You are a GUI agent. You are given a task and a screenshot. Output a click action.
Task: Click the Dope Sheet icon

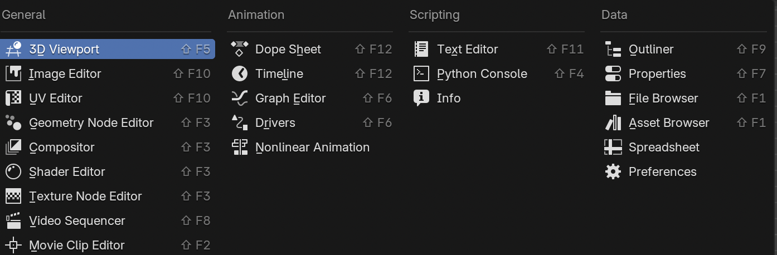[240, 49]
